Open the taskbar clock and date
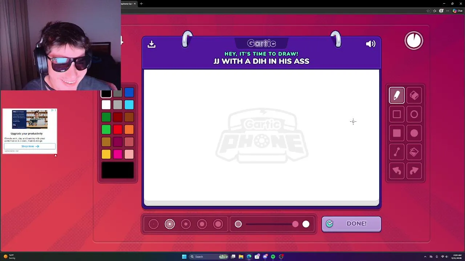The height and width of the screenshot is (261, 465). click(x=457, y=257)
